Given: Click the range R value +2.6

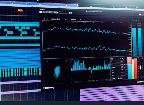Looking at the screenshot, I should tap(122, 70).
